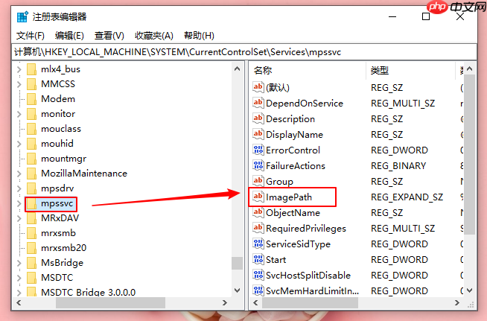This screenshot has height=321, width=487.
Task: Open the 文件(F) menu
Action: coord(31,36)
